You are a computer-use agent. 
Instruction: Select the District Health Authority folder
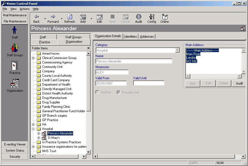[57, 93]
